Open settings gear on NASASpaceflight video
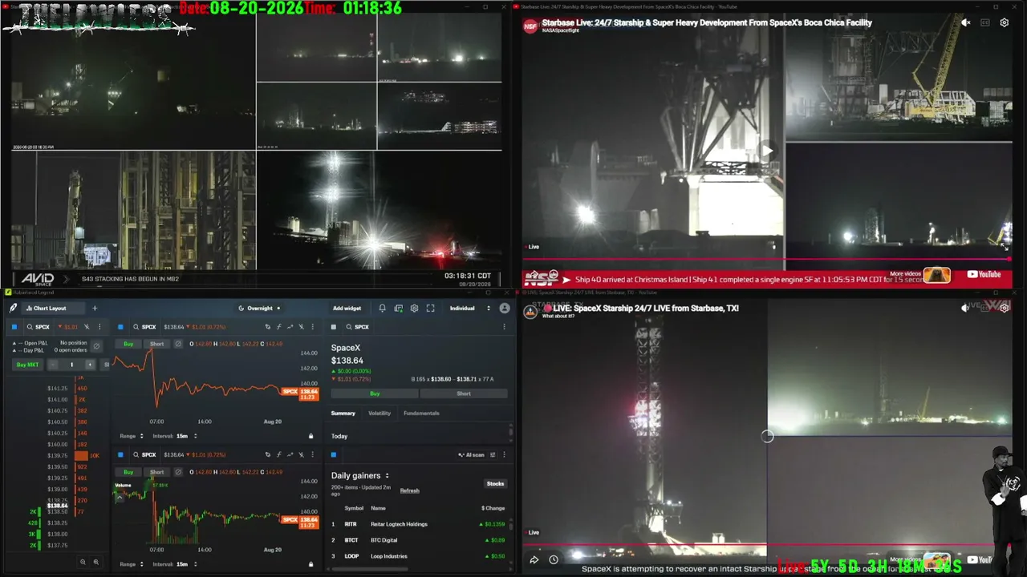The height and width of the screenshot is (577, 1027). (x=1004, y=23)
